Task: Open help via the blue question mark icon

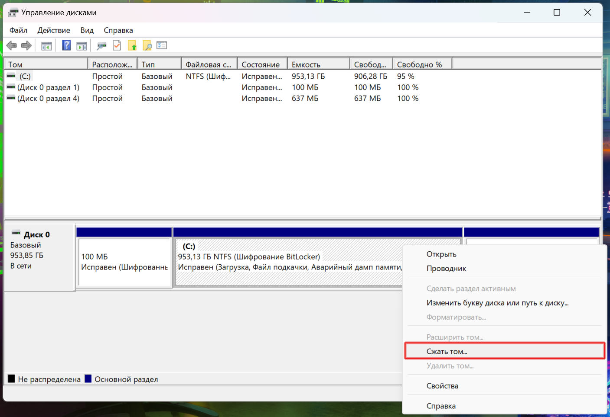Action: coord(66,45)
